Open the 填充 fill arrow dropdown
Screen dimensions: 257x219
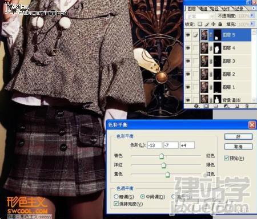pos(252,24)
